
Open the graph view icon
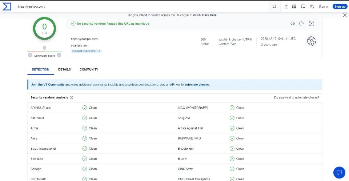point(312,23)
